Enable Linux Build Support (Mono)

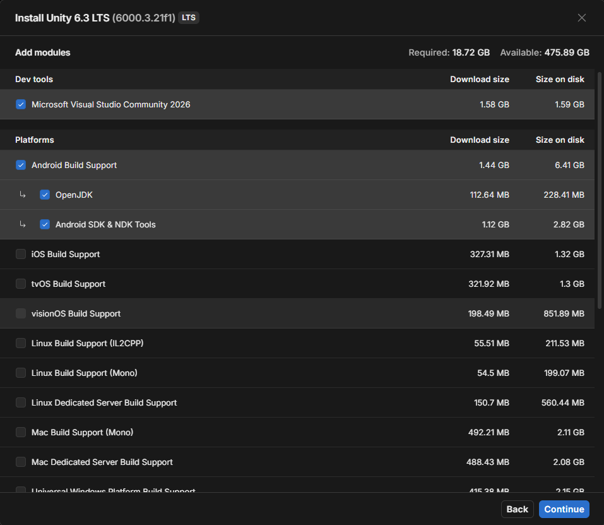[x=21, y=373]
